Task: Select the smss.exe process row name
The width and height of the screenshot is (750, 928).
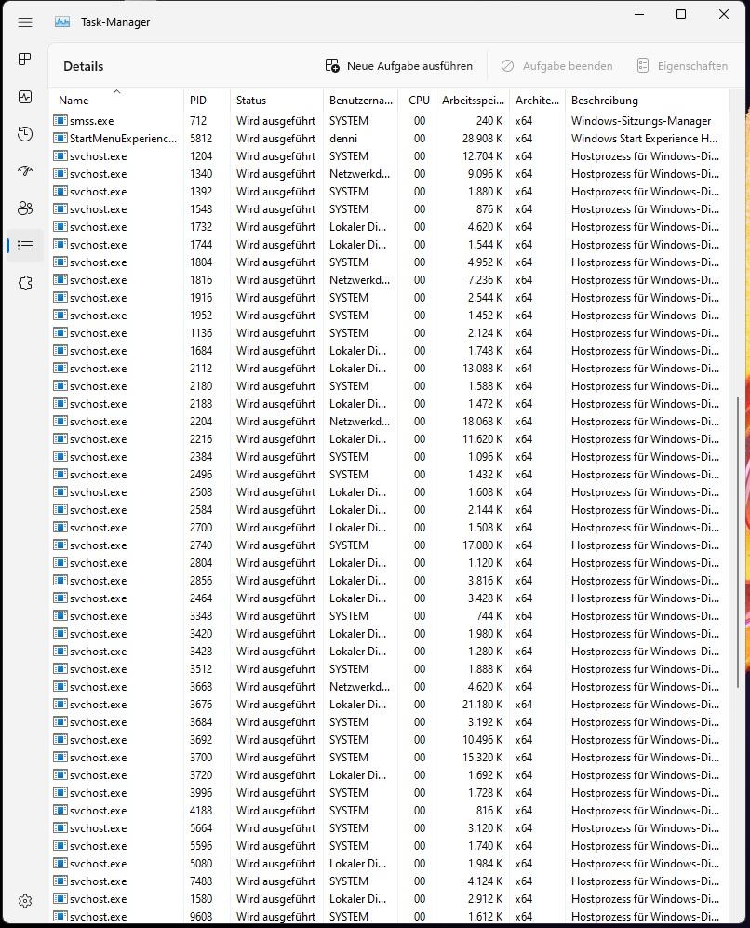Action: click(92, 121)
